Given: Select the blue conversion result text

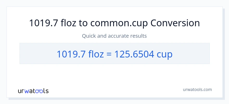Looking at the screenshot, I should pos(115,54).
